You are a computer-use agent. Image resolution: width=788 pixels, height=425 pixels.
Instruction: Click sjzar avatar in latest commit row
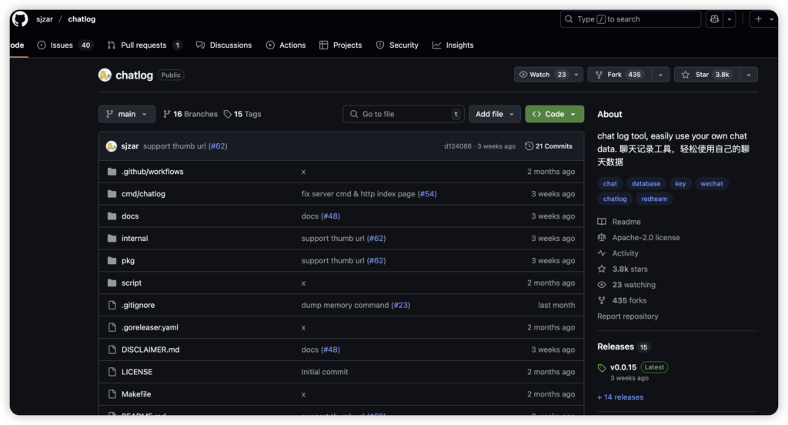tap(112, 146)
